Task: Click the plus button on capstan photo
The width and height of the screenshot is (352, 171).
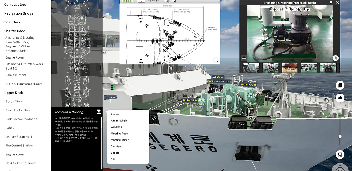Action: [x=244, y=58]
